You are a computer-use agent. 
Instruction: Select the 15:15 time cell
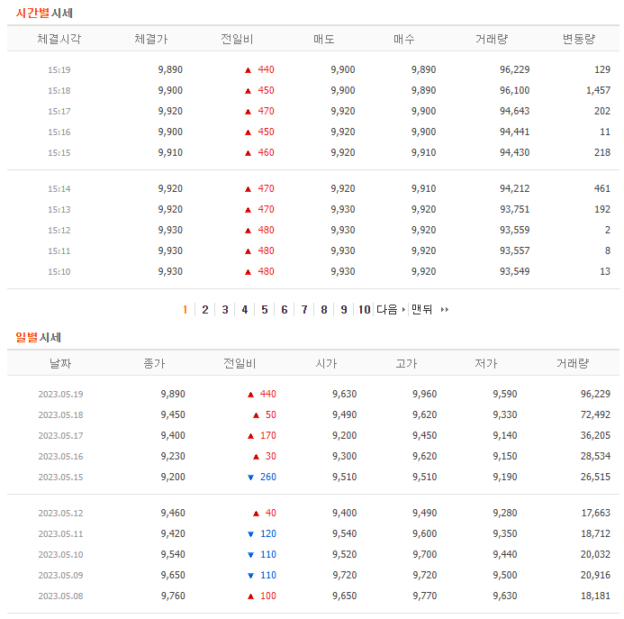[x=59, y=152]
